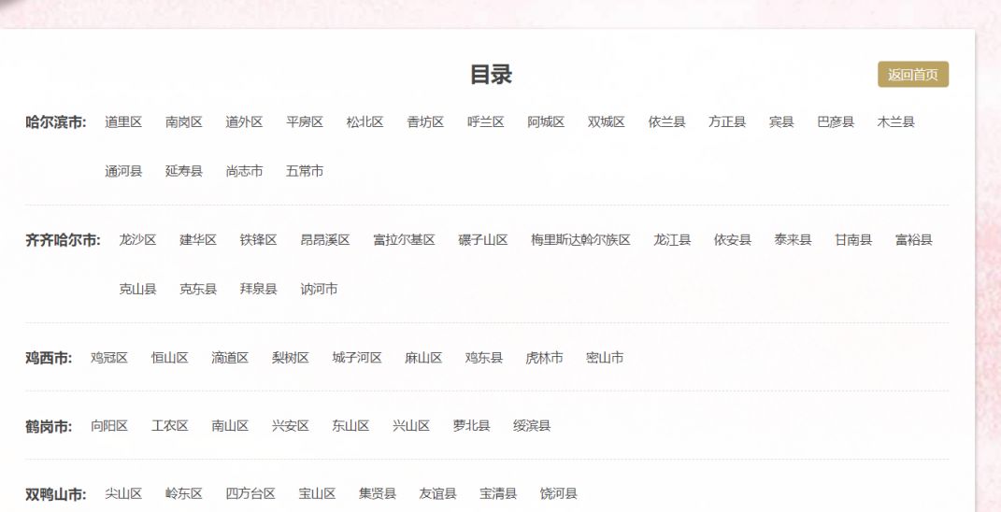The height and width of the screenshot is (512, 1001).
Task: Go to the 呼兰区 district page
Action: pos(485,122)
